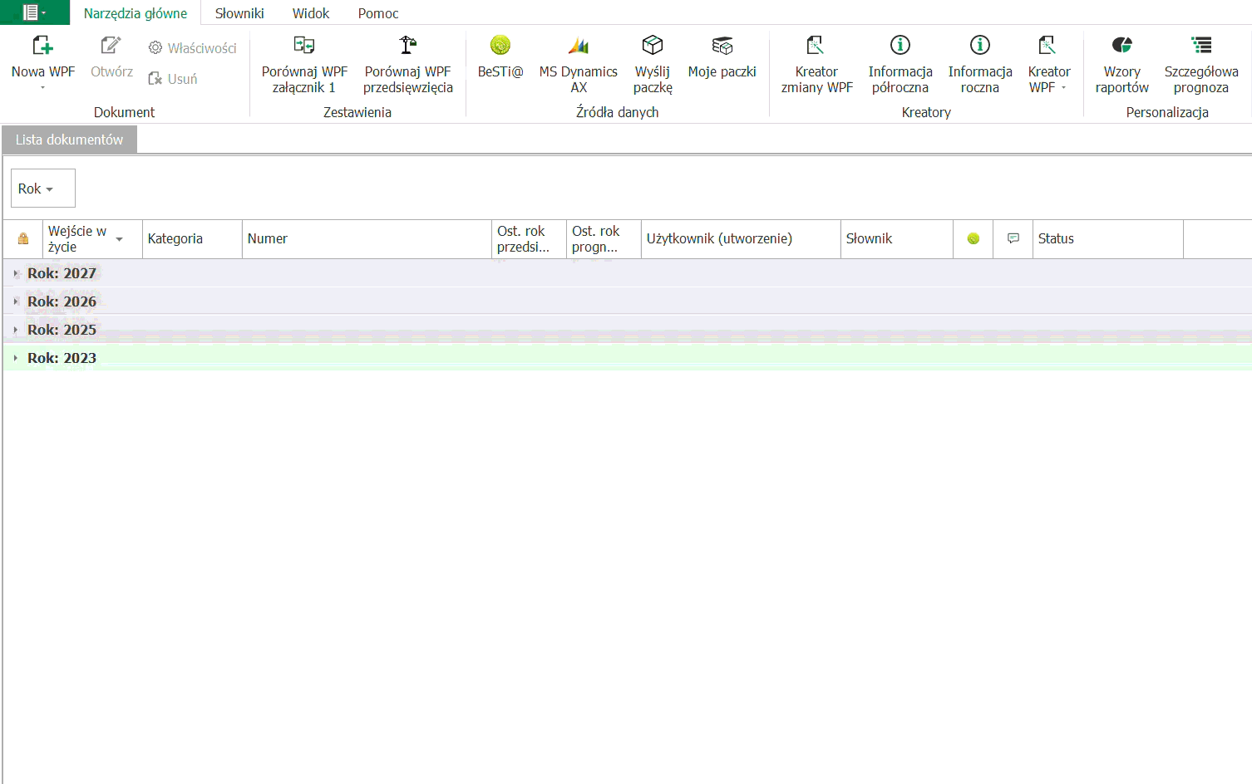
Task: Open Właściwości gear option
Action: point(192,48)
